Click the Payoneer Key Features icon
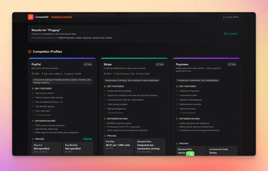 pos(177,86)
